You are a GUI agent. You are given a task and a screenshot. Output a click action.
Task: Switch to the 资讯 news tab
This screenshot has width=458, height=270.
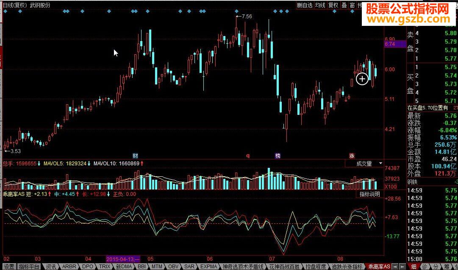pos(51,267)
